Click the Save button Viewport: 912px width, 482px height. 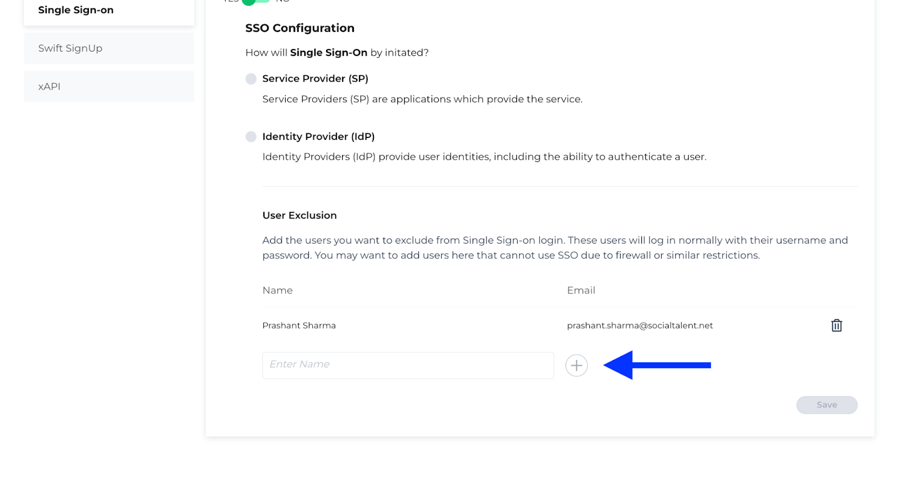coord(826,405)
